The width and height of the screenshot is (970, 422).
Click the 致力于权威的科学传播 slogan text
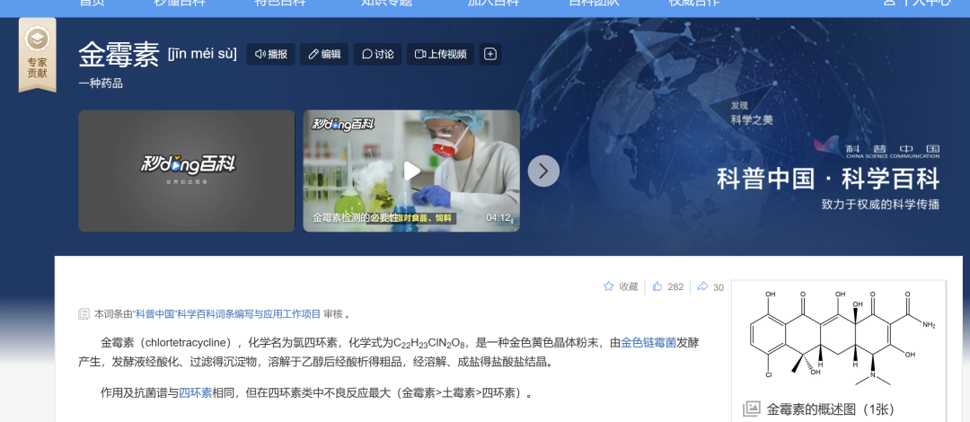click(x=880, y=204)
